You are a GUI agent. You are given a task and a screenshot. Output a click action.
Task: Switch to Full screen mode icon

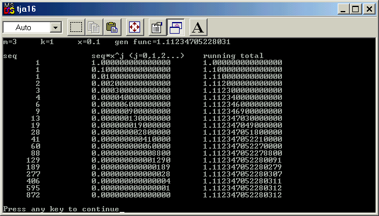(x=135, y=27)
